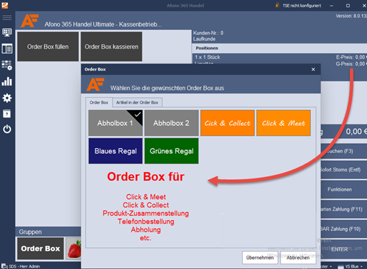Click the Kunden-Nr.: 0 customer label
The image size is (367, 269).
(208, 33)
